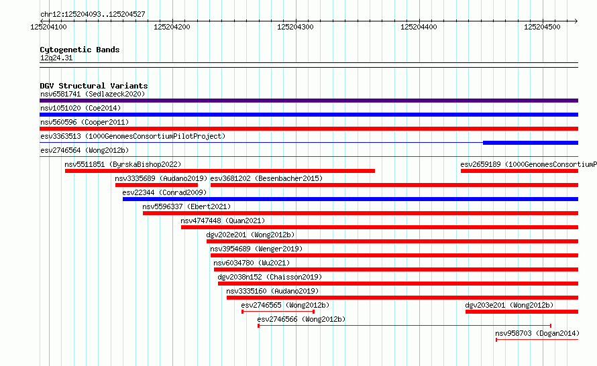Open nsv3335160 (Audano2019) label

[x=272, y=291]
